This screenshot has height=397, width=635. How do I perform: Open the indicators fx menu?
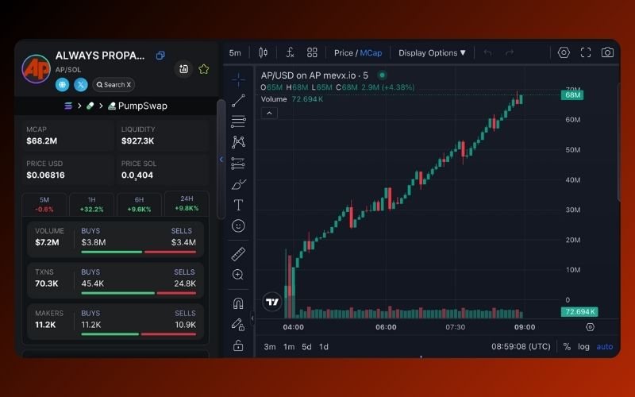click(x=290, y=52)
